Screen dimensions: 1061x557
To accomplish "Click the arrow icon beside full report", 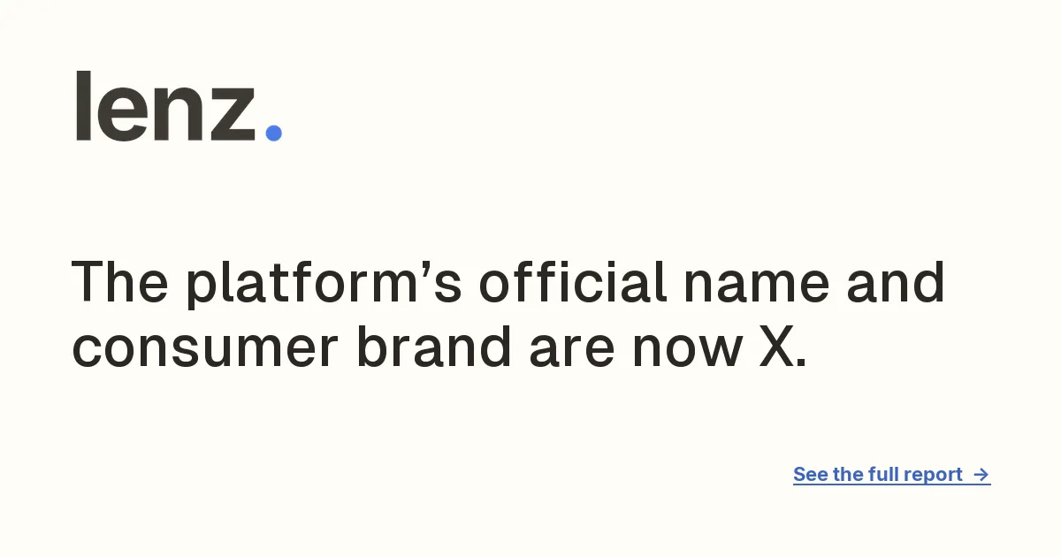I will (x=981, y=475).
